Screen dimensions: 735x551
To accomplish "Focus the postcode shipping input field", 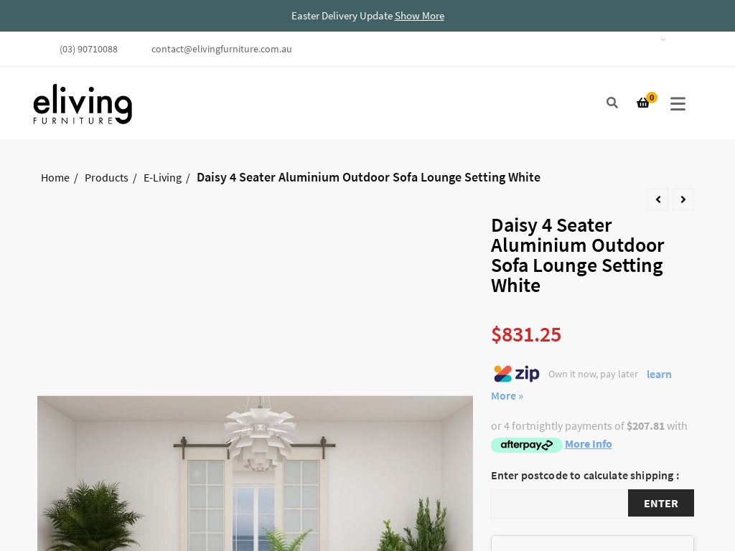I will tap(559, 504).
